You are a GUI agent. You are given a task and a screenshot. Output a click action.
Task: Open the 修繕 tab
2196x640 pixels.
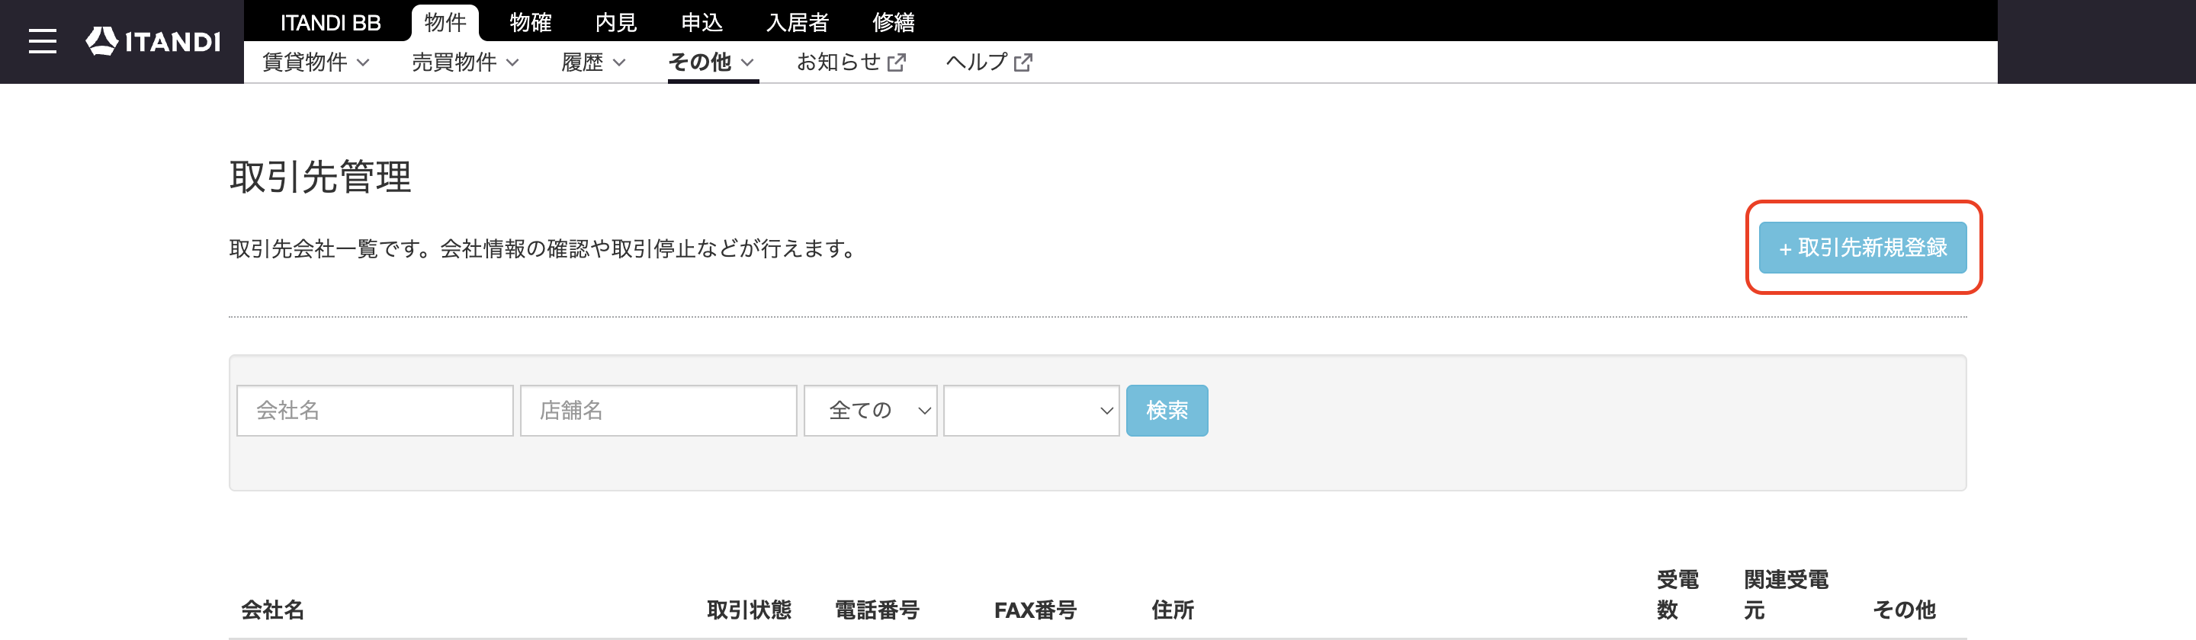click(894, 22)
